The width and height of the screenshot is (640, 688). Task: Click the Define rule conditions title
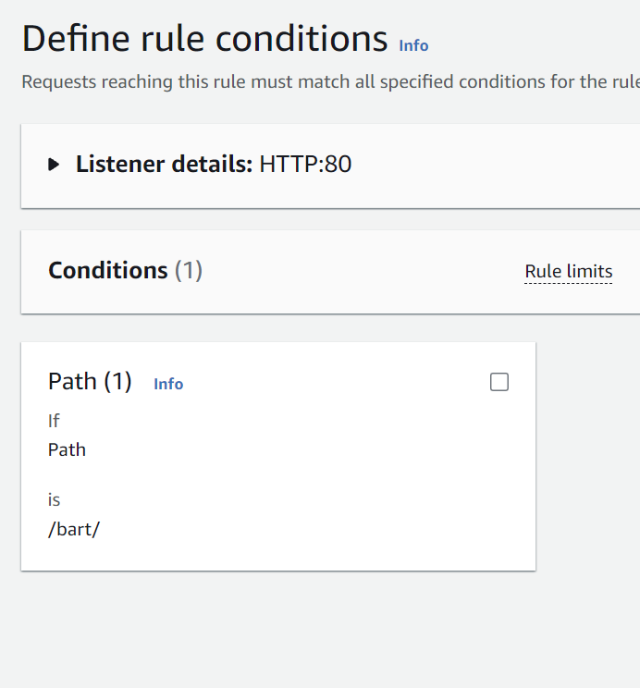204,39
